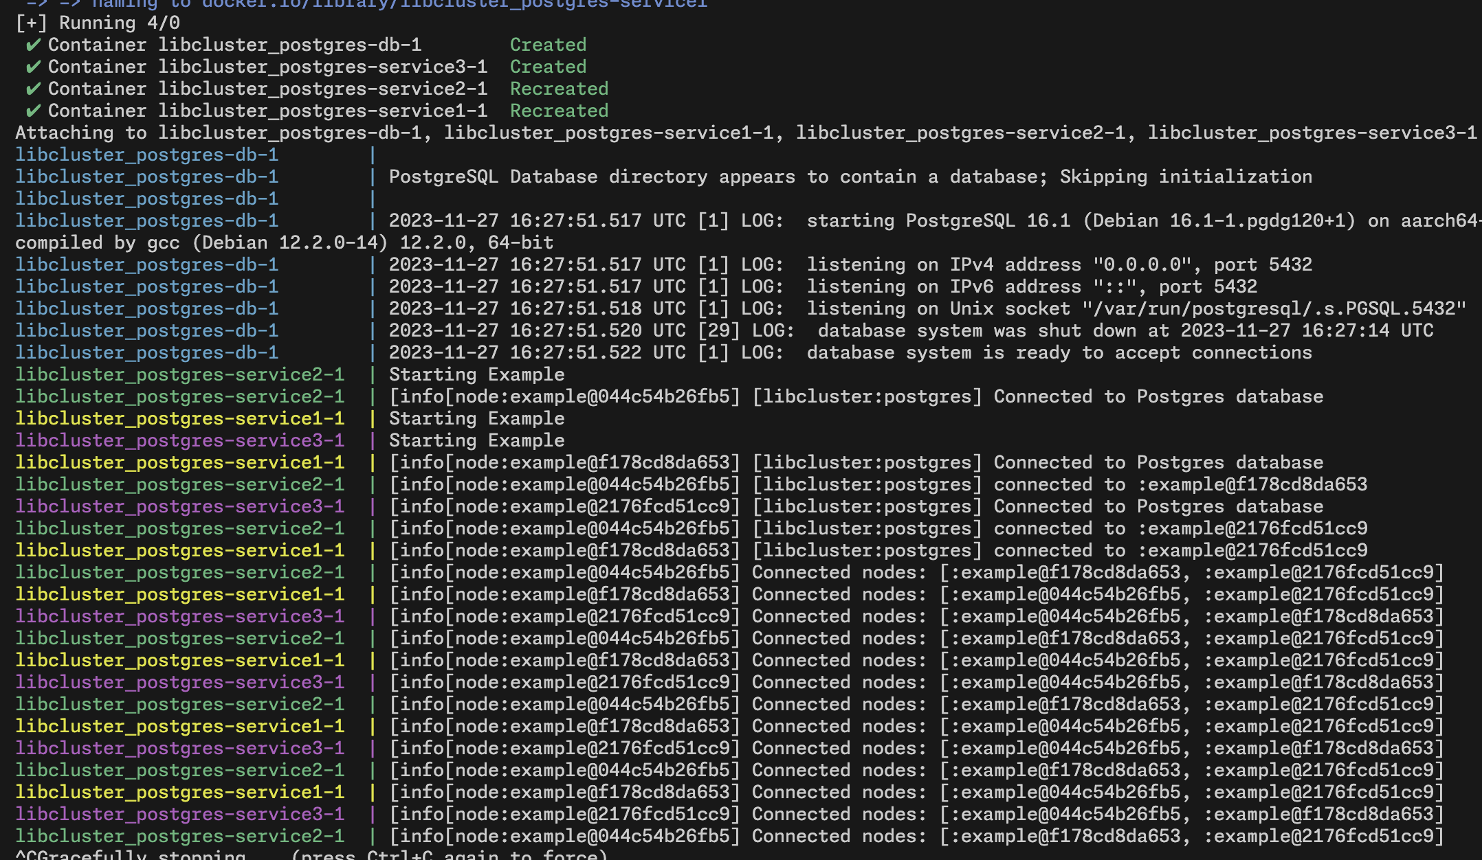The width and height of the screenshot is (1482, 860).
Task: Click the checkmark next to service3-1 container
Action: coord(33,67)
